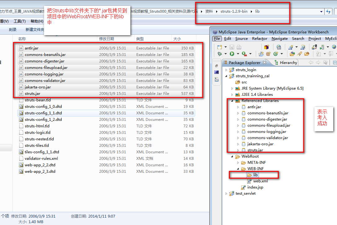This screenshot has width=337, height=225.
Task: Click the Run External Tools icon
Action: (244, 54)
